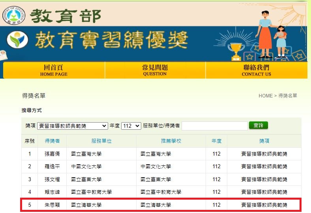
Task: Open 聯絡我們 CONTACT US menu item
Action: click(256, 70)
